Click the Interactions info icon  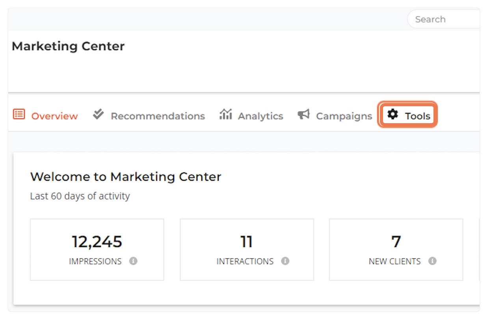[x=285, y=261]
